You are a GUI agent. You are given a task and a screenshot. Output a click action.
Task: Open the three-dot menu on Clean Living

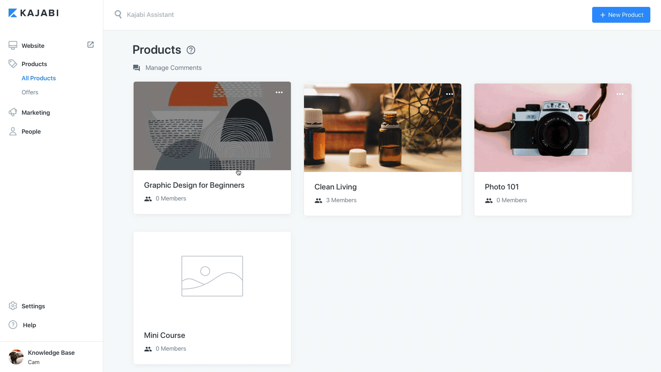450,94
